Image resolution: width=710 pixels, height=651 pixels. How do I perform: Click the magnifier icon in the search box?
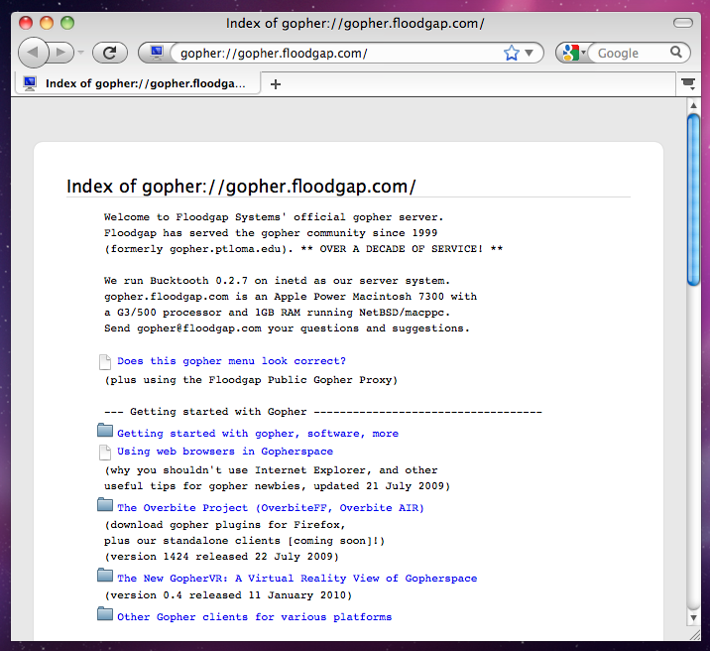click(676, 53)
